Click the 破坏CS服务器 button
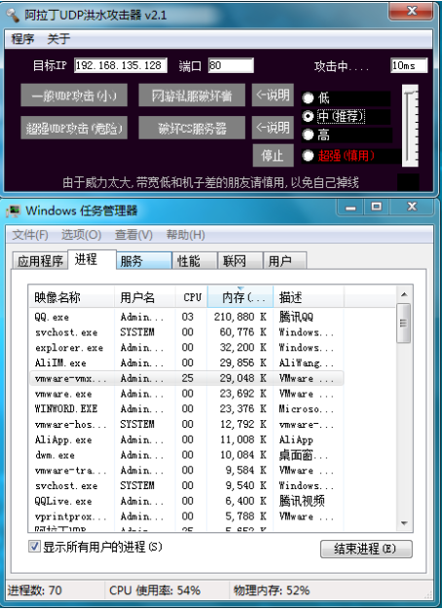Viewport: 442px width, 610px height. point(192,128)
